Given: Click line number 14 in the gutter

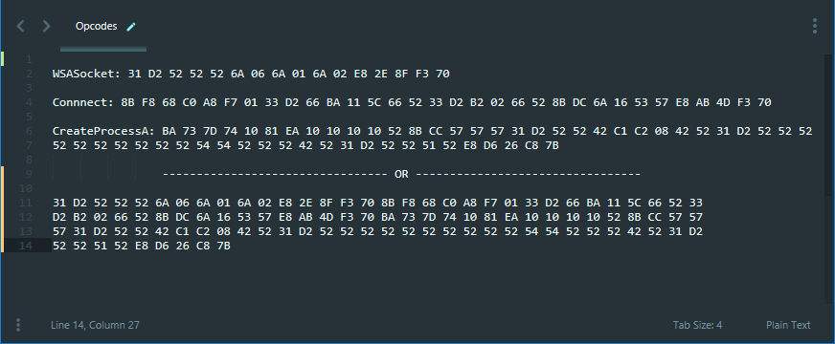Looking at the screenshot, I should pyautogui.click(x=27, y=247).
